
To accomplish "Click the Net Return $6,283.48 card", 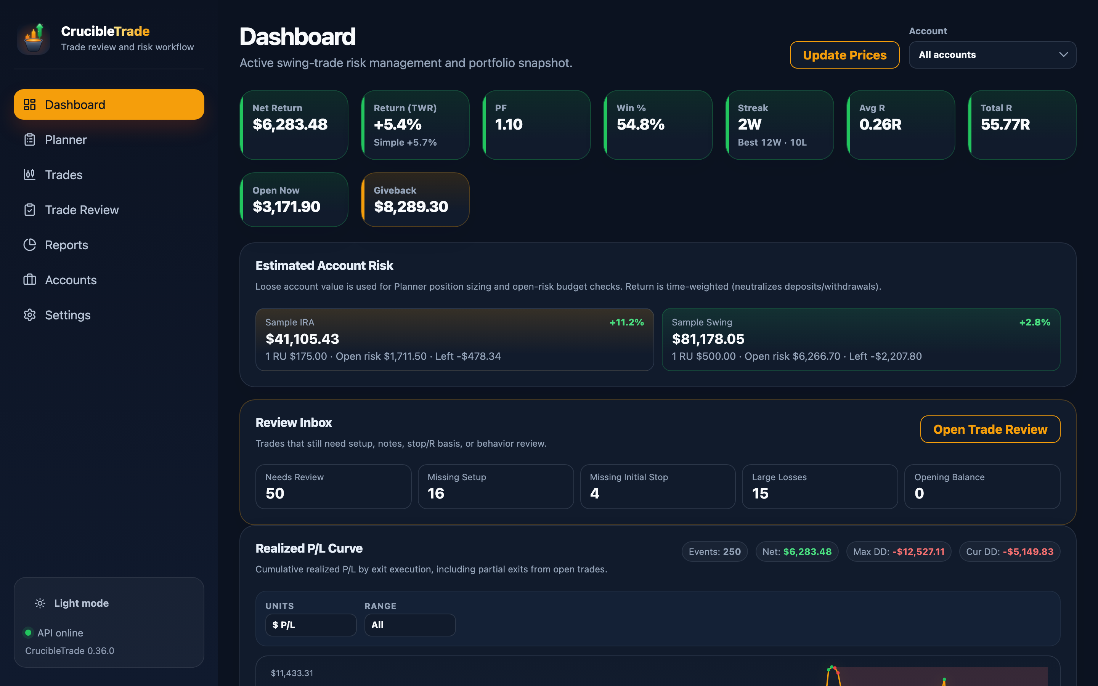I will [x=294, y=125].
